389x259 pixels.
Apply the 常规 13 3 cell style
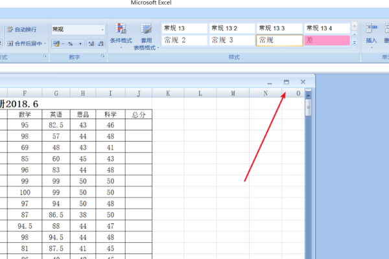click(x=279, y=28)
